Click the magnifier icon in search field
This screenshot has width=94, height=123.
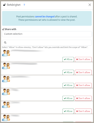point(5,43)
